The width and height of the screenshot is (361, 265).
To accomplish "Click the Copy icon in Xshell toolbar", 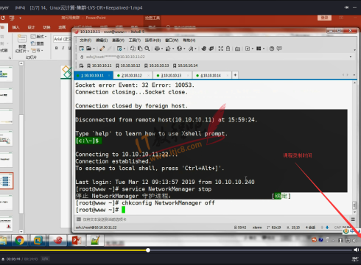I will (133, 49).
